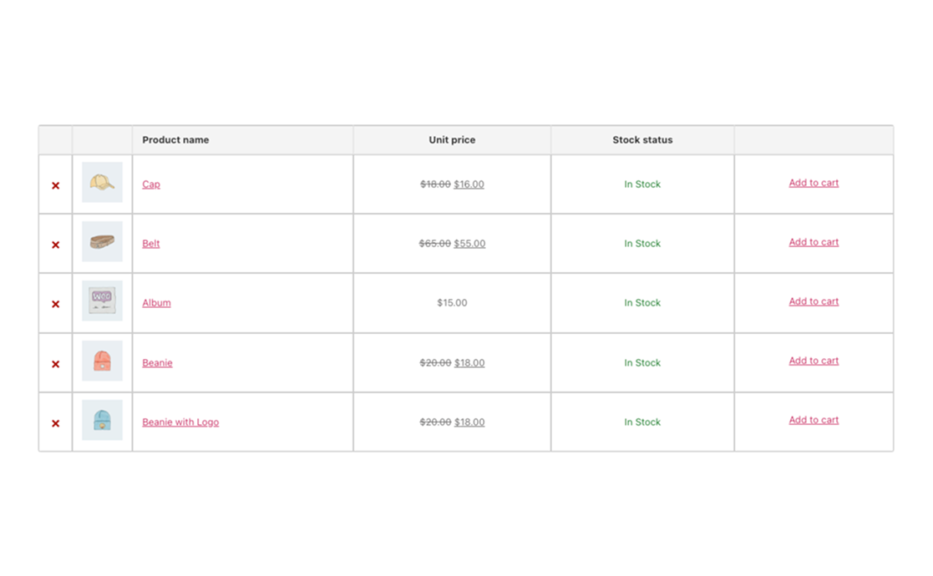This screenshot has width=933, height=576.
Task: Remove Beanie with Logo using X icon
Action: click(x=56, y=423)
